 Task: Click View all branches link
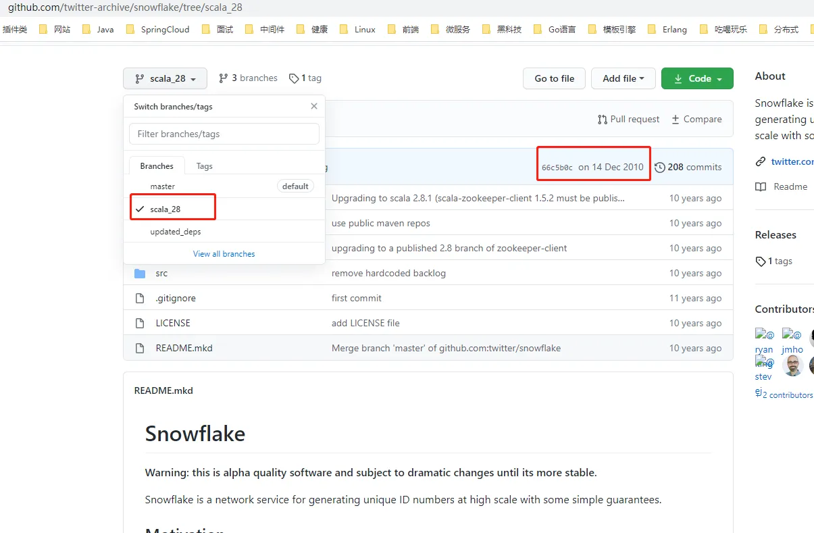click(x=224, y=254)
